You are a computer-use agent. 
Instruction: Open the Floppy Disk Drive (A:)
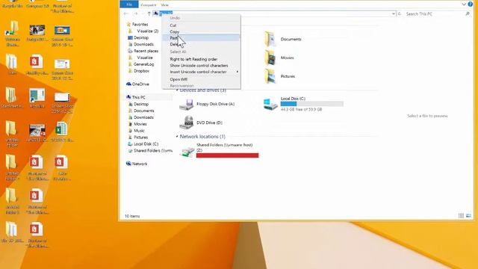207,105
